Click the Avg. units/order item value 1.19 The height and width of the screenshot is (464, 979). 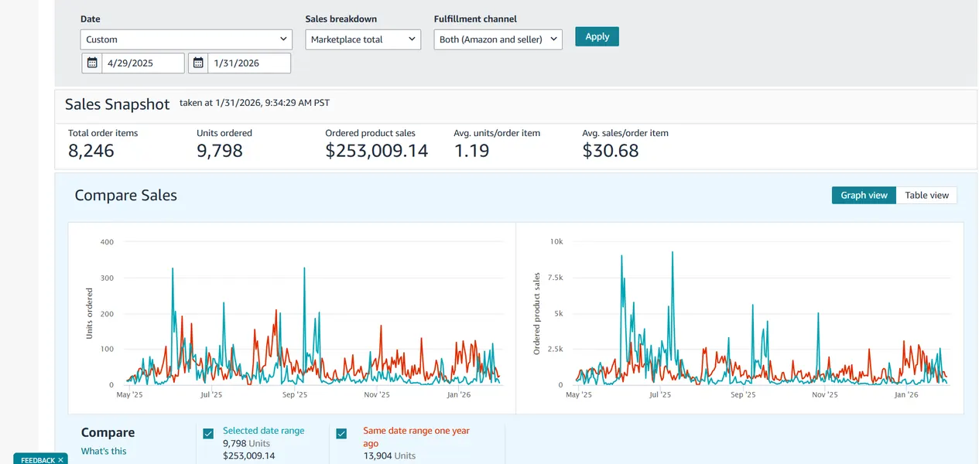[471, 151]
